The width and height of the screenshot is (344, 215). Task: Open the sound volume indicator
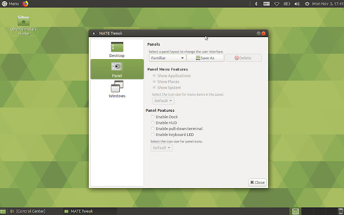click(x=297, y=4)
